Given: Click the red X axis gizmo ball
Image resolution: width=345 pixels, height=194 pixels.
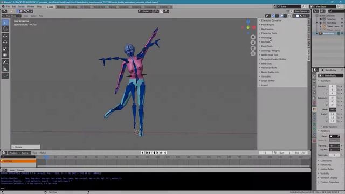Looking at the screenshot, I should [x=254, y=27].
